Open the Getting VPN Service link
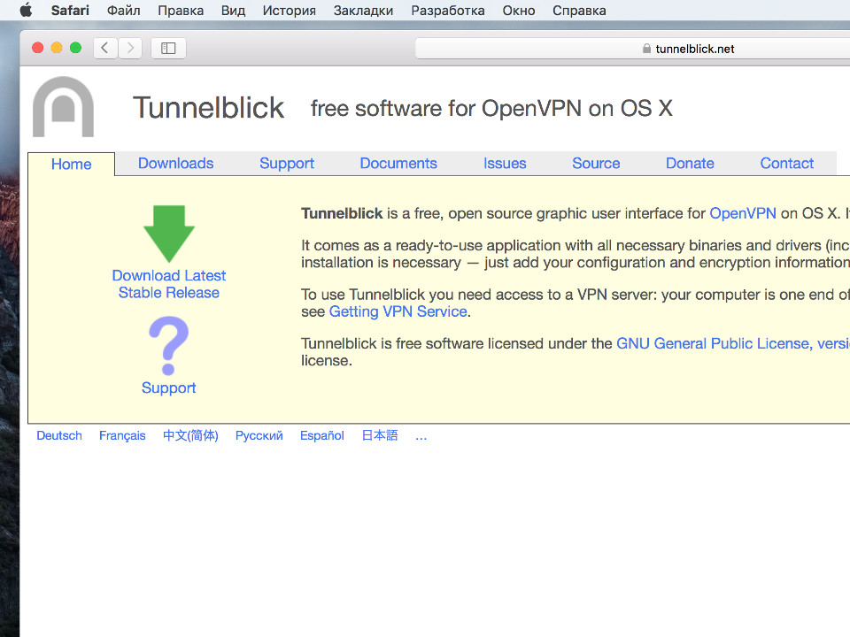Image resolution: width=850 pixels, height=637 pixels. coord(398,311)
